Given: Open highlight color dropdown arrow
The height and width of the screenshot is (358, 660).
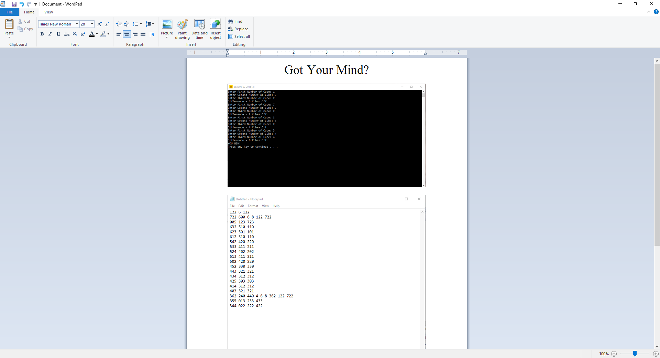Looking at the screenshot, I should pos(109,34).
